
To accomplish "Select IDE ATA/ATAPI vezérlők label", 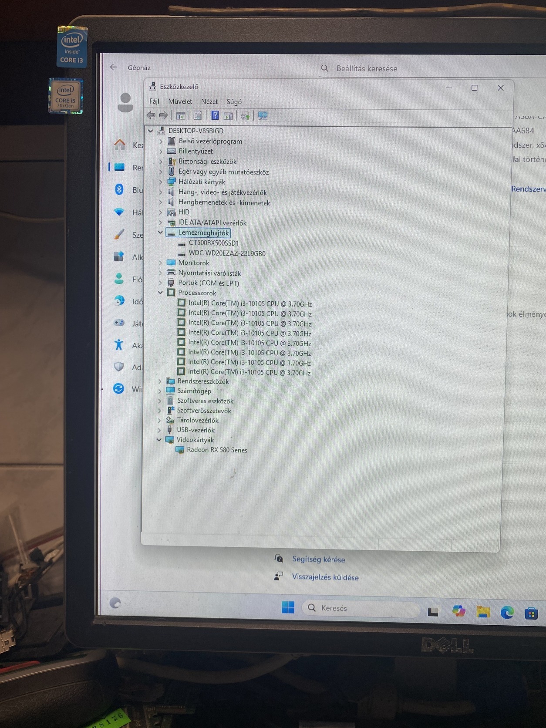I will (x=212, y=223).
